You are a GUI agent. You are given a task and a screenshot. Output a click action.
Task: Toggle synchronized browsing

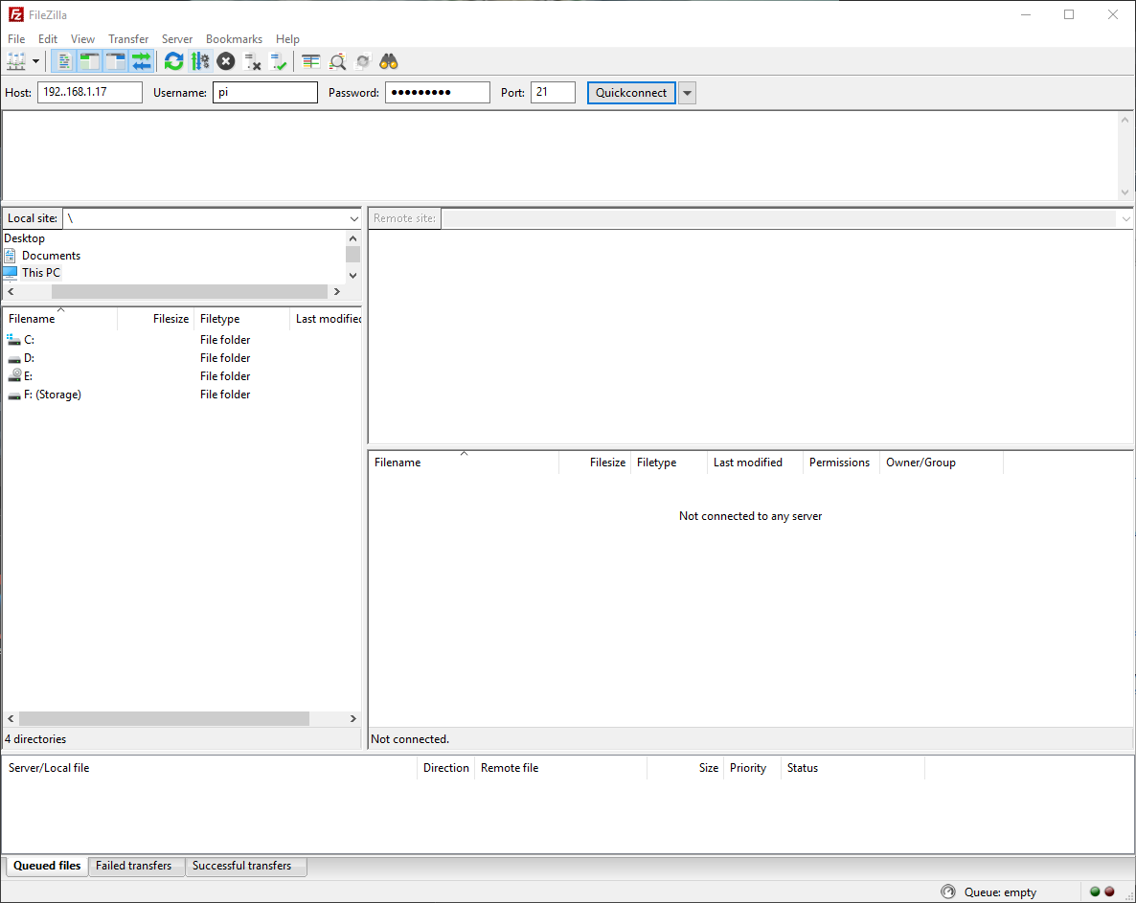363,61
